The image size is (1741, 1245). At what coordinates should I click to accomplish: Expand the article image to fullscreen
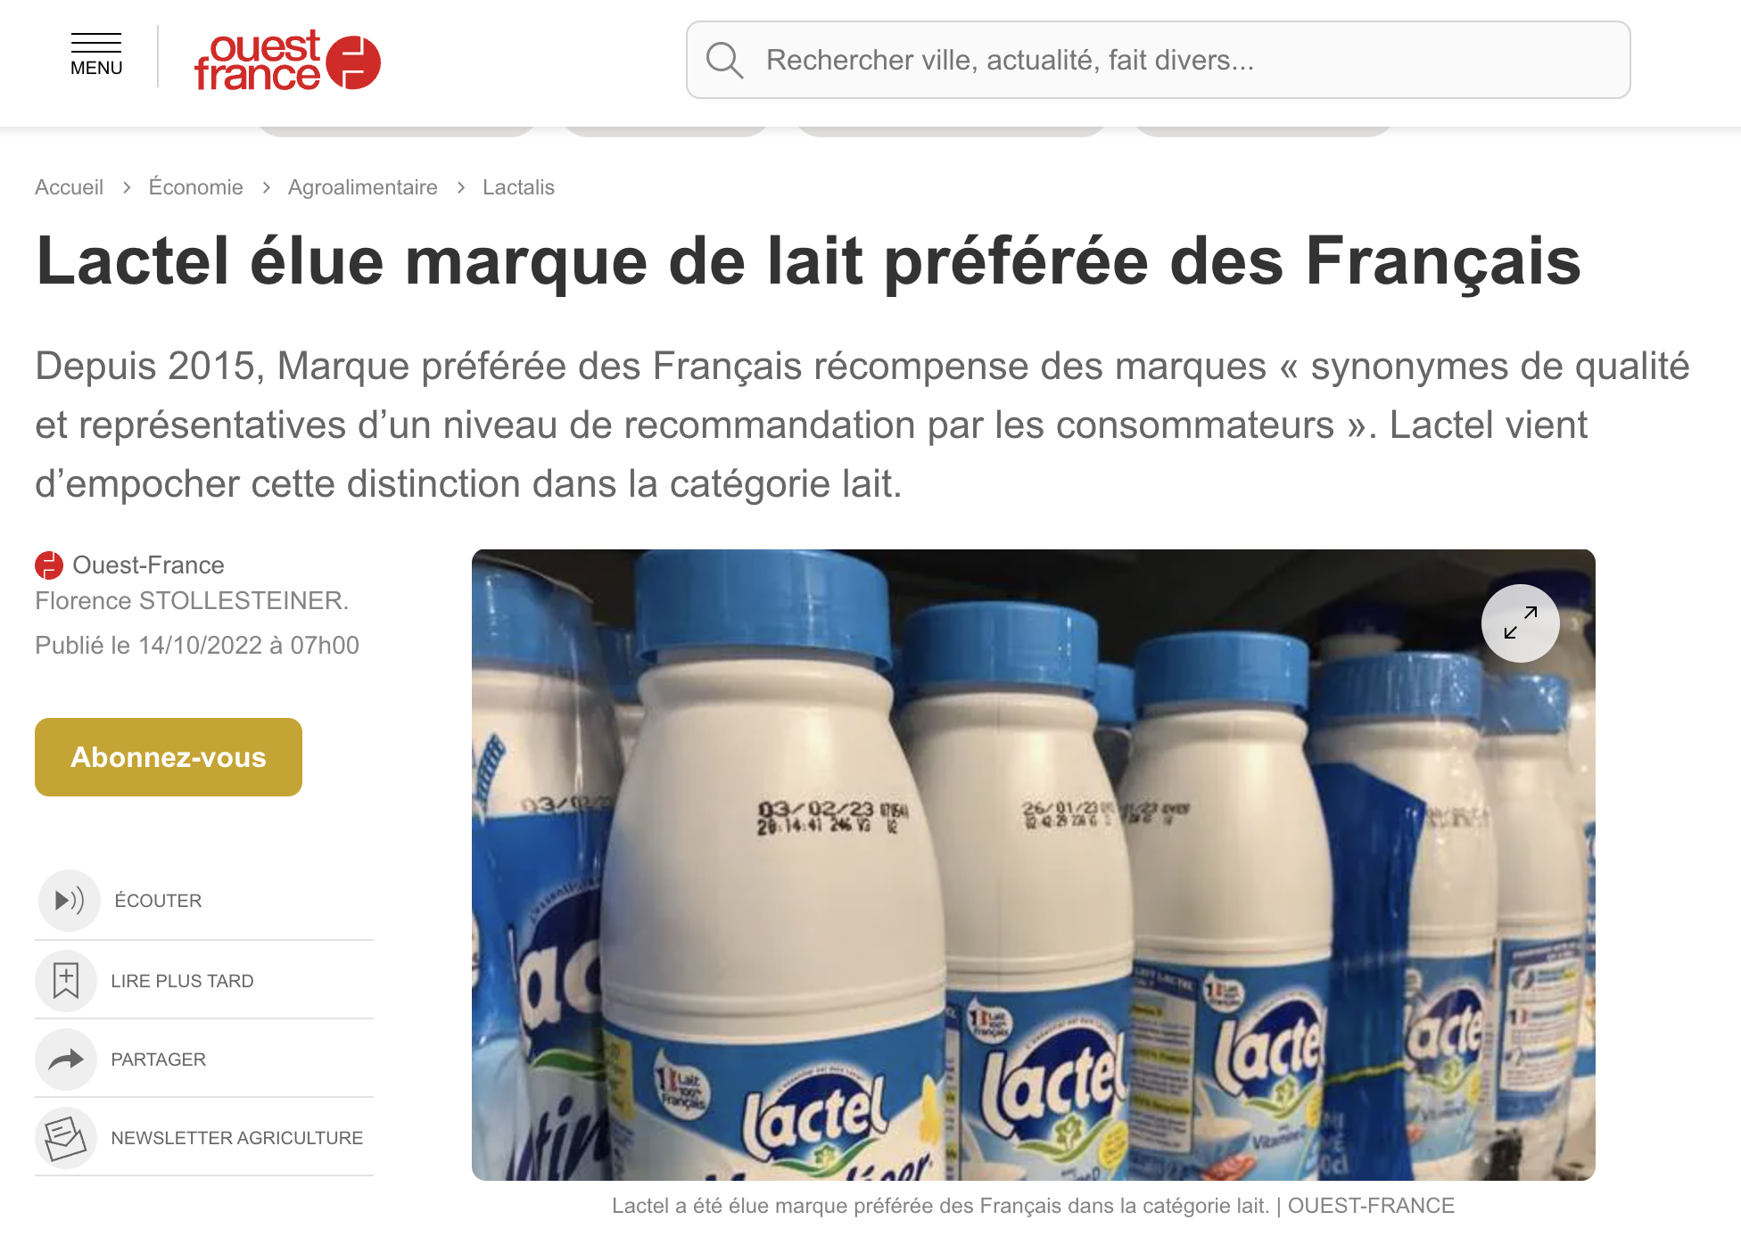(1520, 622)
